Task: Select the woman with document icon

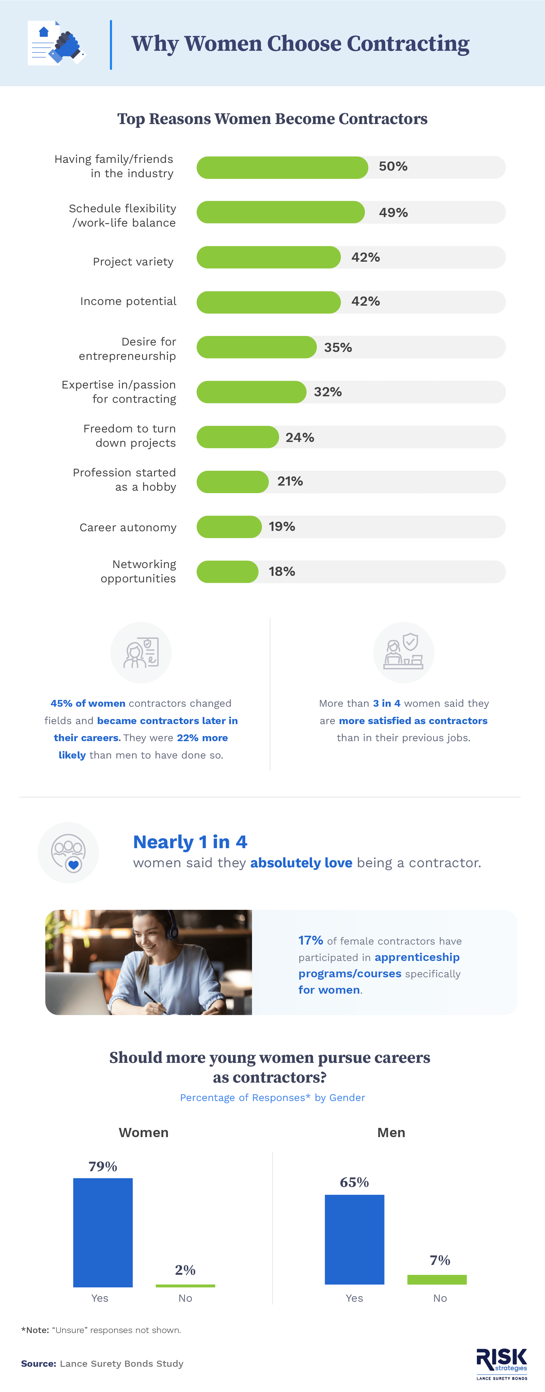Action: click(x=141, y=652)
